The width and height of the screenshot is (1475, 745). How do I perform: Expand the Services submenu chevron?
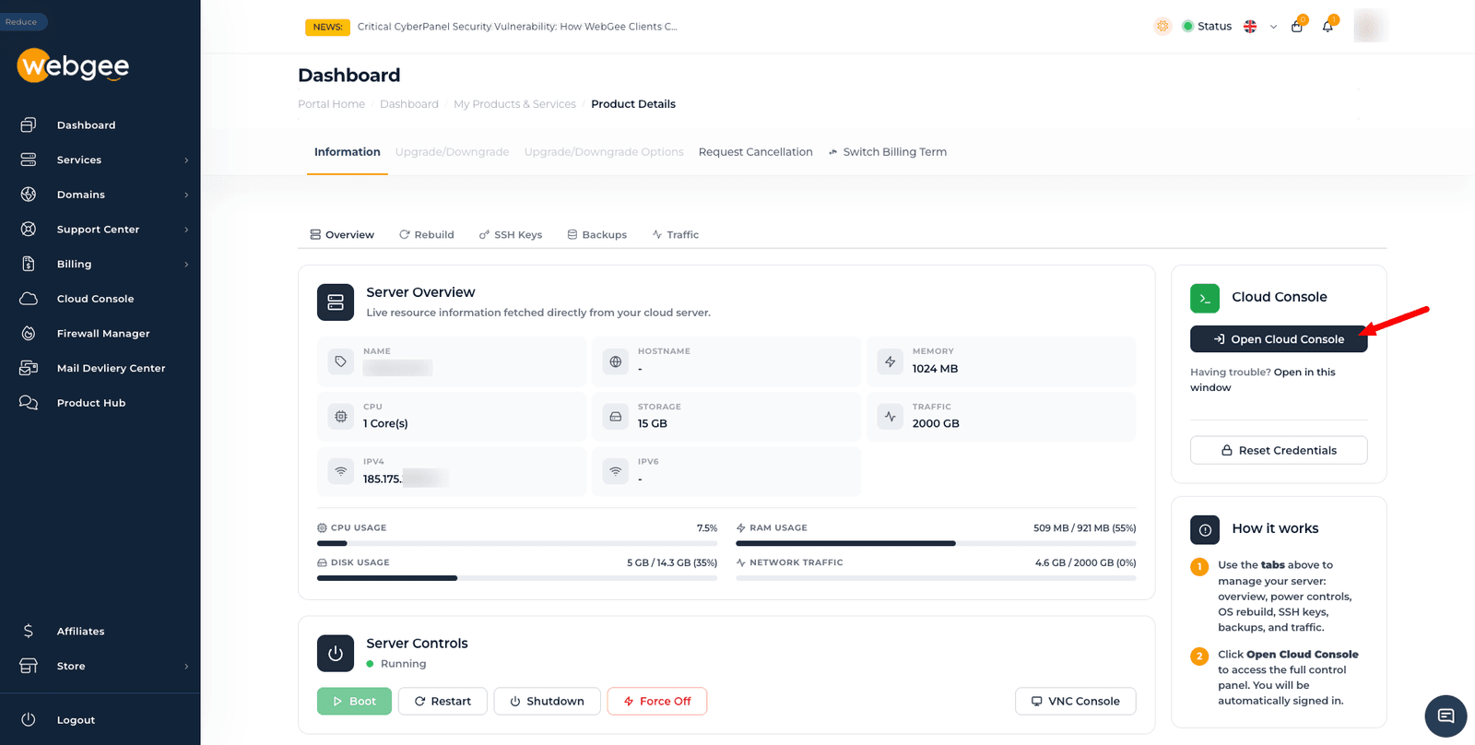tap(186, 160)
